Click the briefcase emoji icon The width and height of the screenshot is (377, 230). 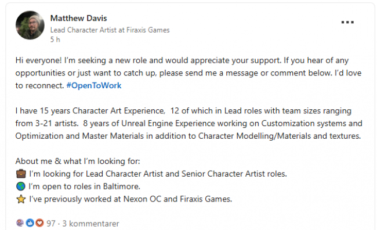21,174
